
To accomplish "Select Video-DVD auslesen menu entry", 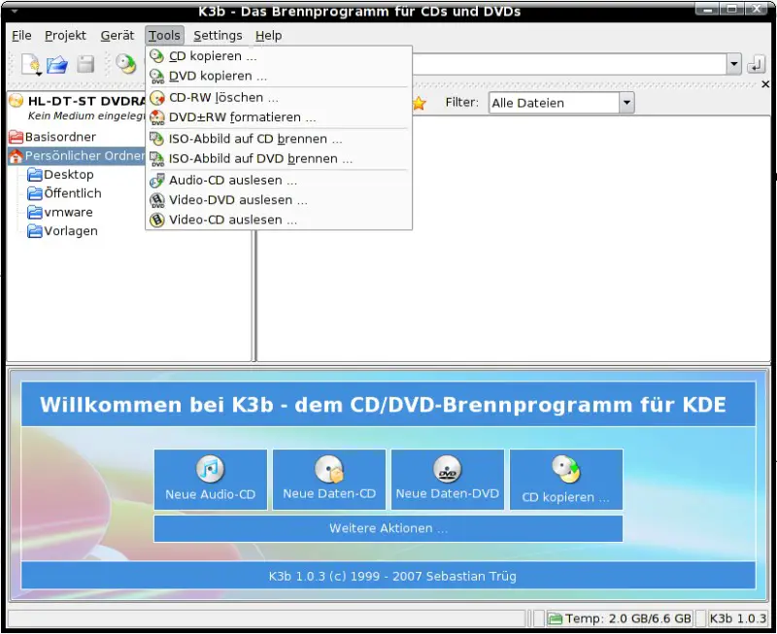I will 279,200.
